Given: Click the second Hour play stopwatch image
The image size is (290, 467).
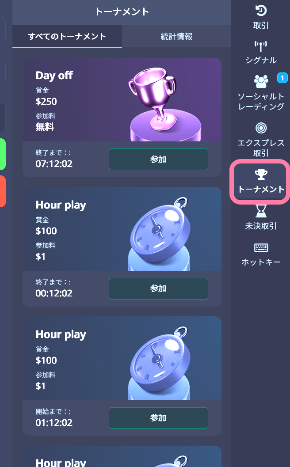Looking at the screenshot, I should point(160,363).
